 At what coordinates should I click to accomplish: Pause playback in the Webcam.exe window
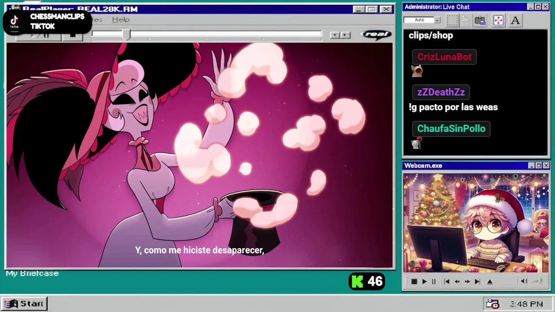pyautogui.click(x=434, y=282)
